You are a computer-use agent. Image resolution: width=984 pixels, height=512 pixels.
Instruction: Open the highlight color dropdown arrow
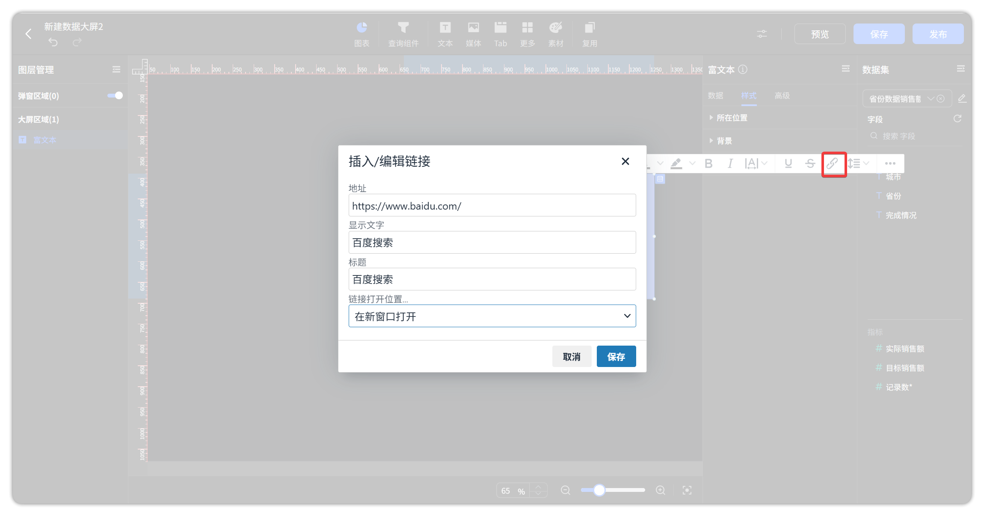(692, 163)
